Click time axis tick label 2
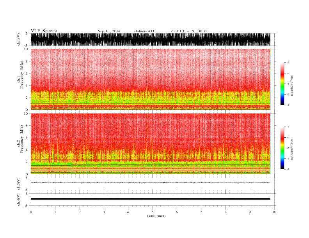309x238 pixels. [80, 212]
